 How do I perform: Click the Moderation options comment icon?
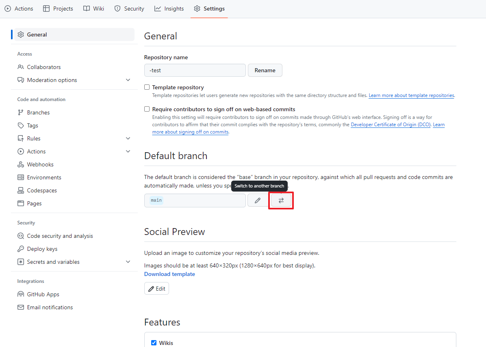(21, 80)
